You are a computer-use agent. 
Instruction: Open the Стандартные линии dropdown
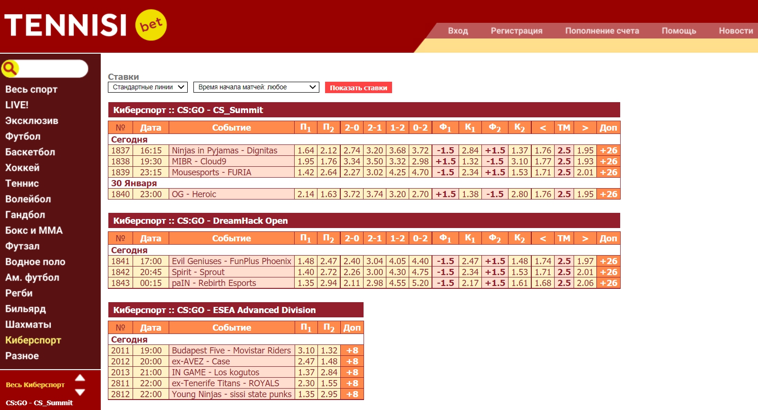pos(148,87)
